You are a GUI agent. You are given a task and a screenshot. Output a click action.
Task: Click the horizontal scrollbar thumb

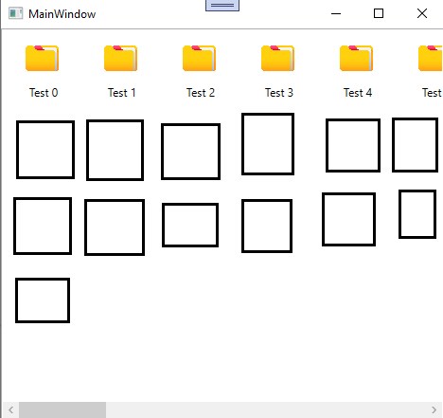(62, 410)
